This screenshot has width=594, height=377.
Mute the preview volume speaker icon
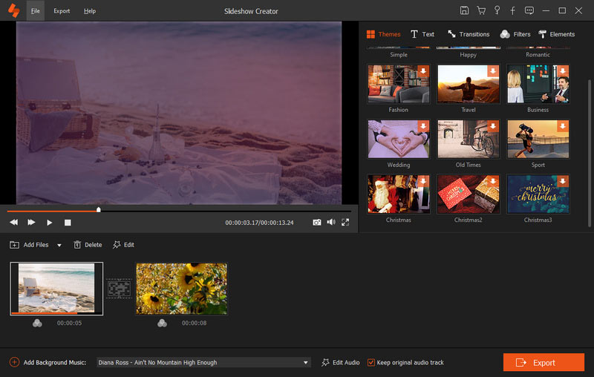pyautogui.click(x=331, y=222)
